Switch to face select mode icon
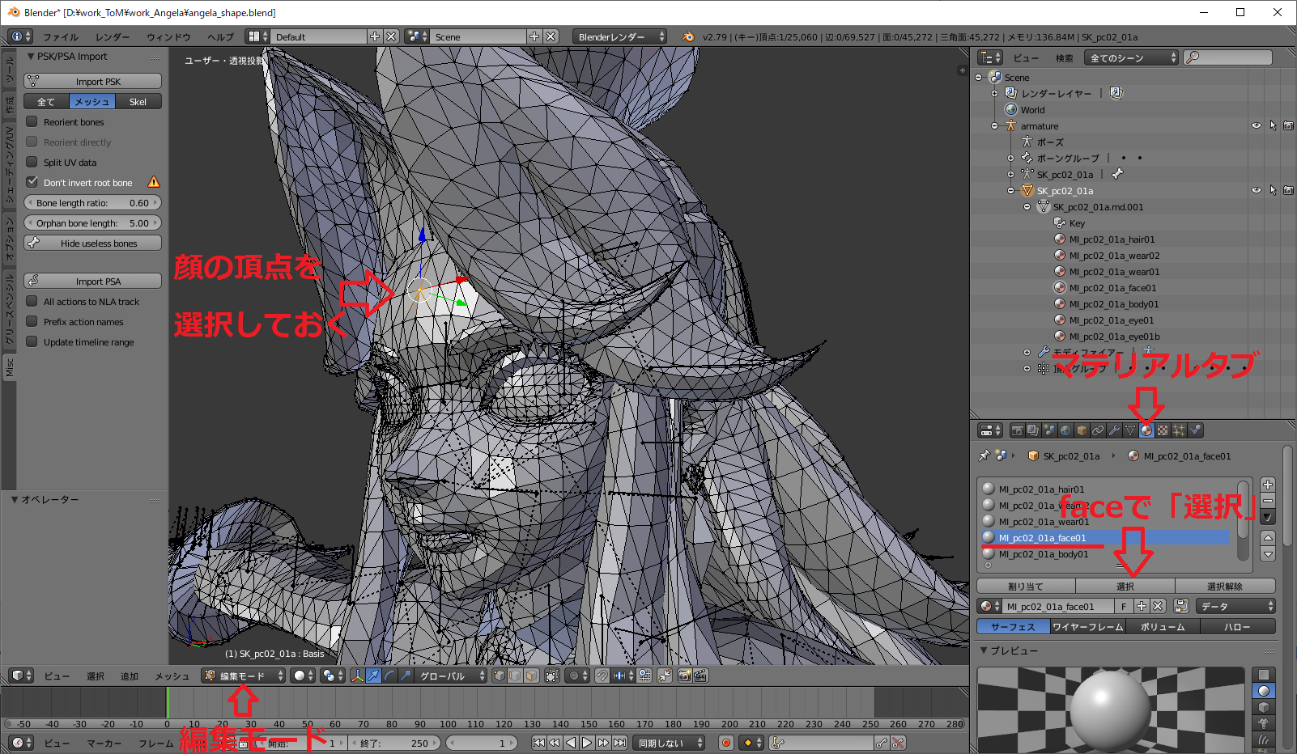Viewport: 1297px width, 754px height. click(531, 676)
